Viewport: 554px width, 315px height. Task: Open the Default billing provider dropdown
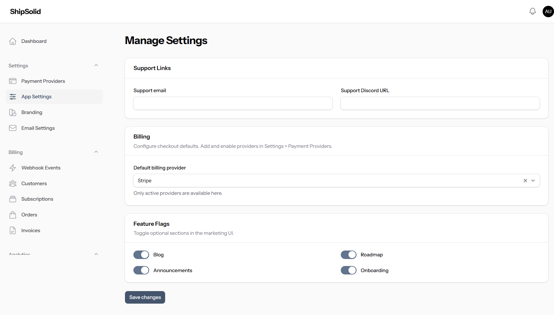pos(533,181)
